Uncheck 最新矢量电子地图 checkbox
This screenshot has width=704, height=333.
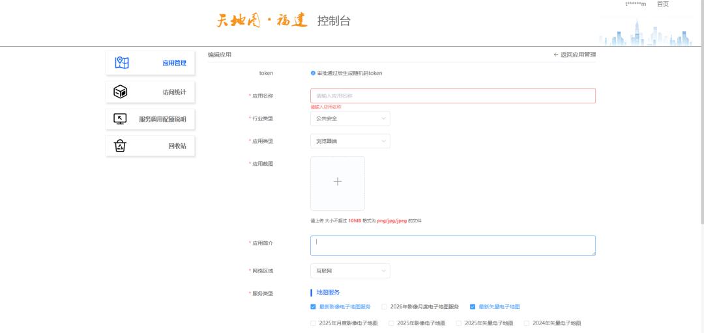(x=473, y=307)
